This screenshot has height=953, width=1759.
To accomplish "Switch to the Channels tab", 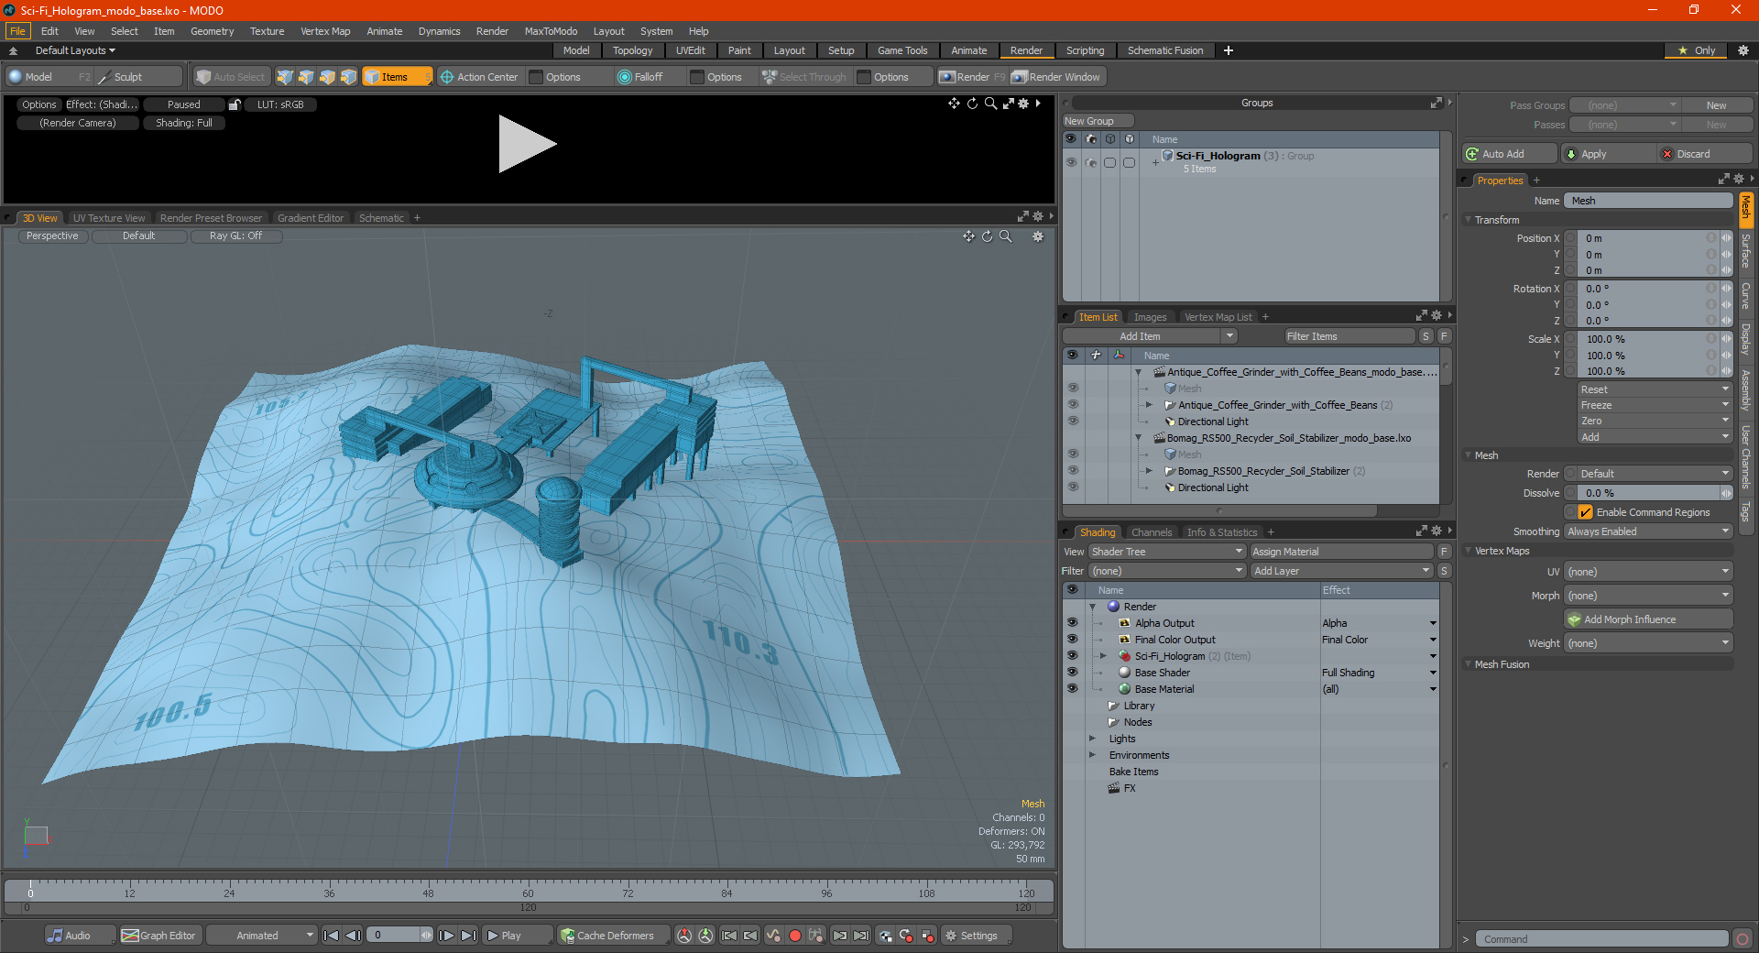I will pos(1152,532).
